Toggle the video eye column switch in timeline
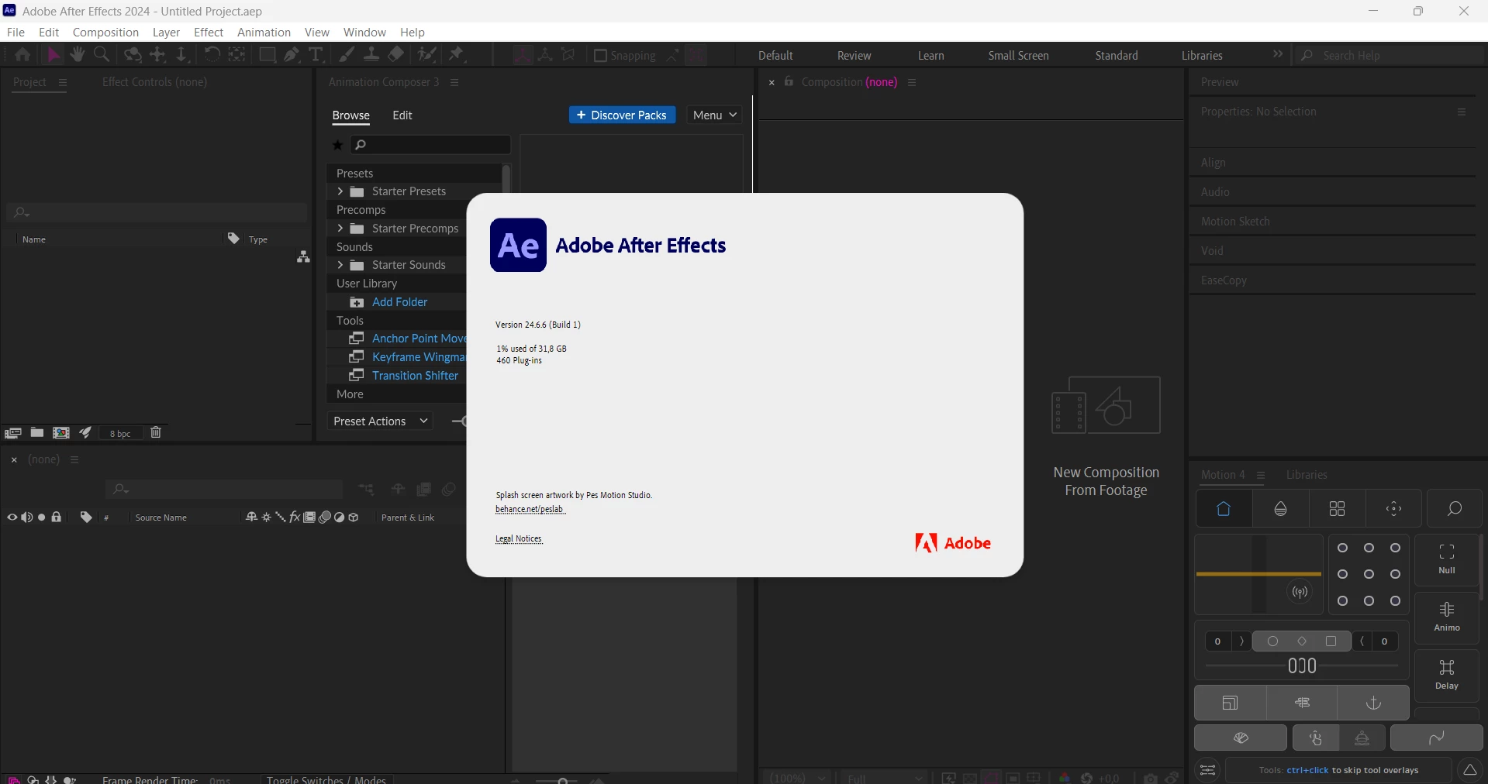This screenshot has height=784, width=1488. 12,517
